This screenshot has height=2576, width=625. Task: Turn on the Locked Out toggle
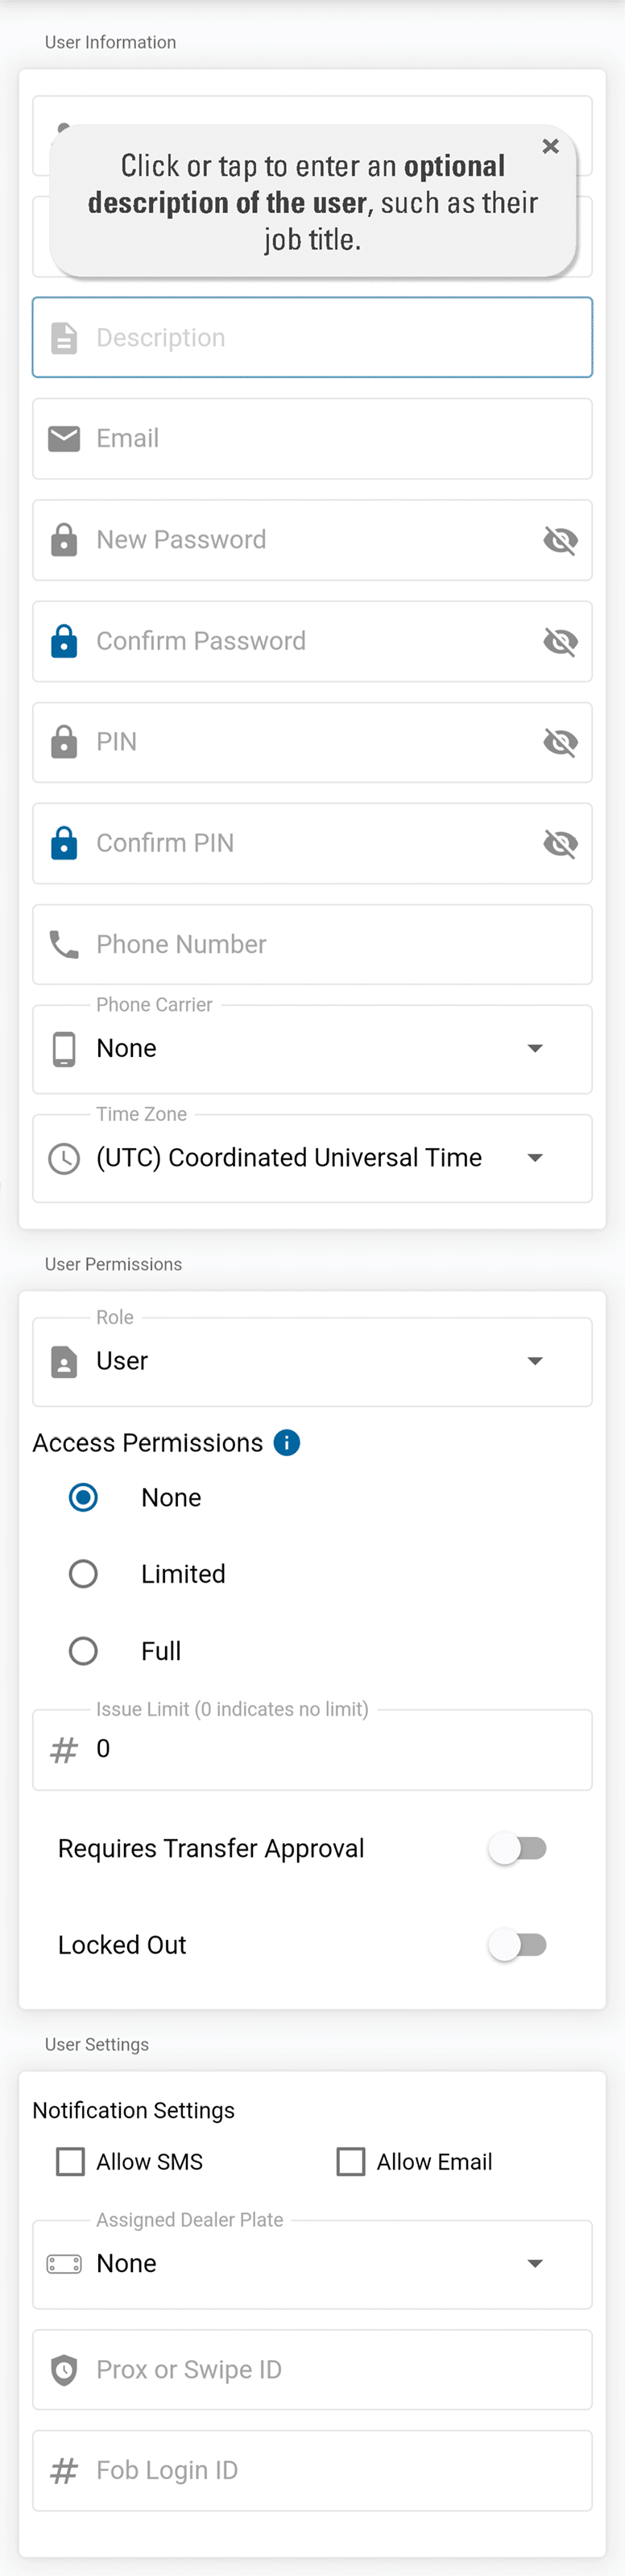click(517, 1944)
